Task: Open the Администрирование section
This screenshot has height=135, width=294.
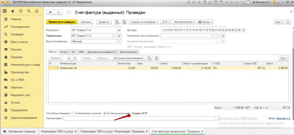Action: click(24, 118)
